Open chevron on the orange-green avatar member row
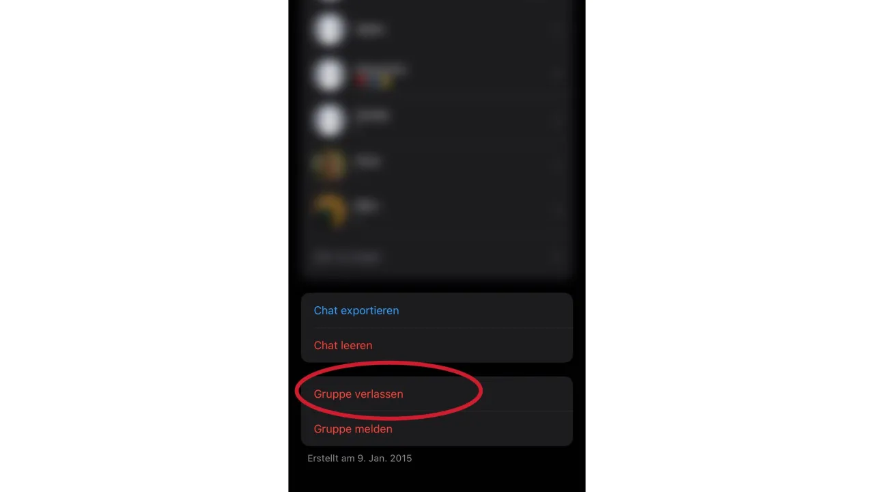 coord(558,165)
